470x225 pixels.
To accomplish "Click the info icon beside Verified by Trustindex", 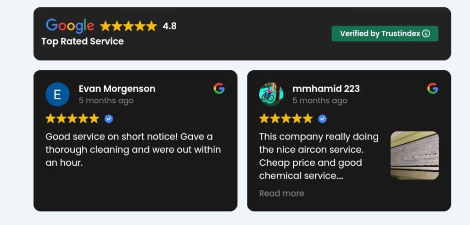I will tap(426, 34).
